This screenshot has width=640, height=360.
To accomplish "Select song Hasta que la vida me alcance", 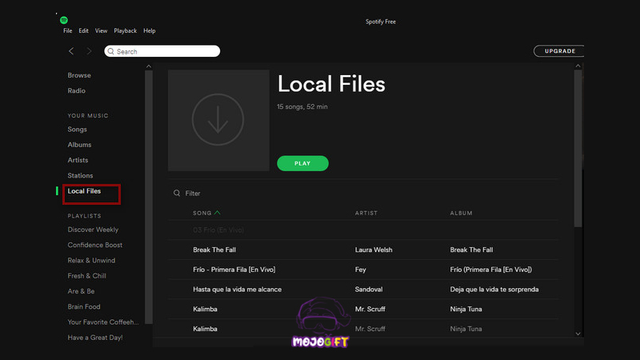I will [x=237, y=290].
